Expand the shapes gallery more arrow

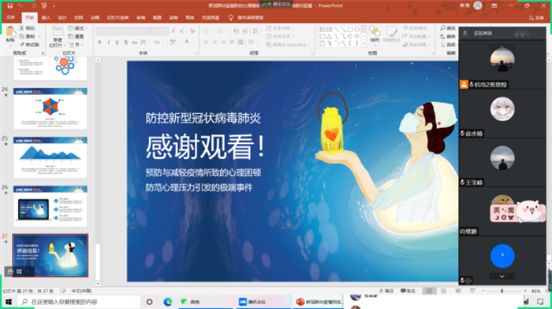tap(364, 43)
